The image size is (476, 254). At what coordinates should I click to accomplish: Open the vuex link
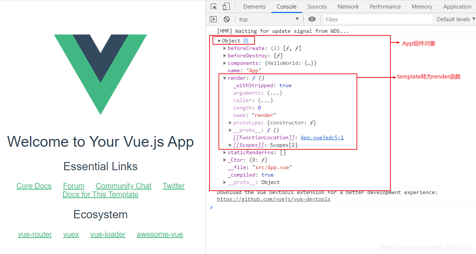click(x=71, y=234)
